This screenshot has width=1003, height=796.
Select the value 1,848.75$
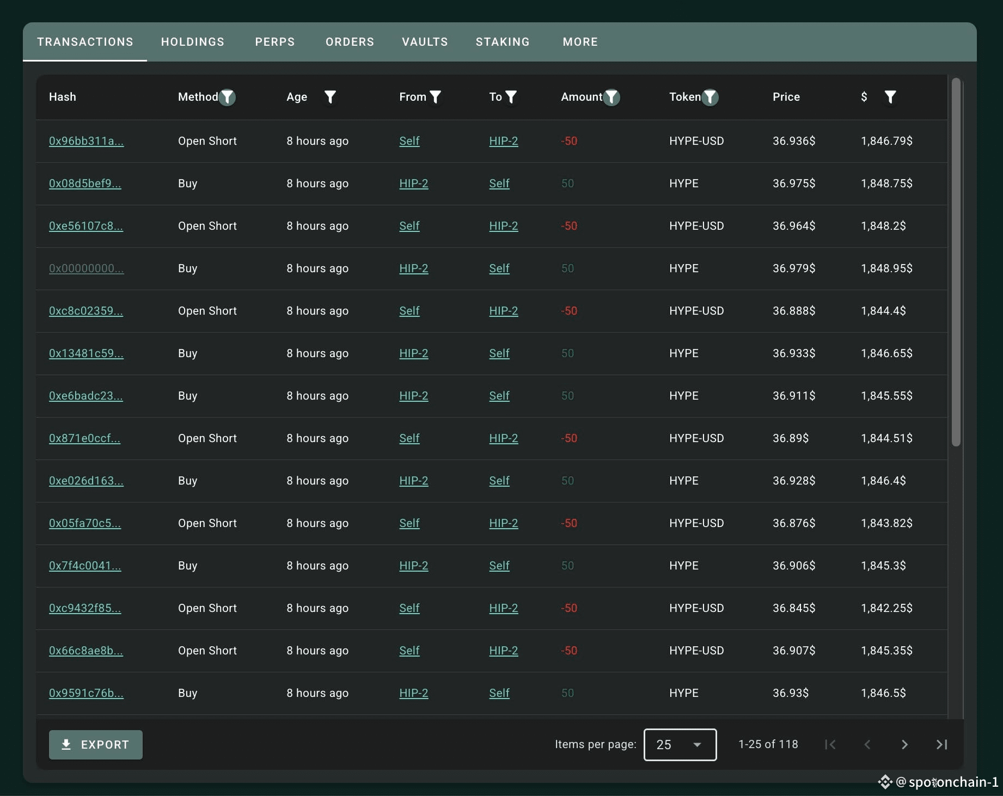click(886, 183)
